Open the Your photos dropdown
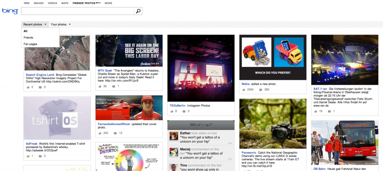Screen dimensions: 383x171 [x=61, y=24]
